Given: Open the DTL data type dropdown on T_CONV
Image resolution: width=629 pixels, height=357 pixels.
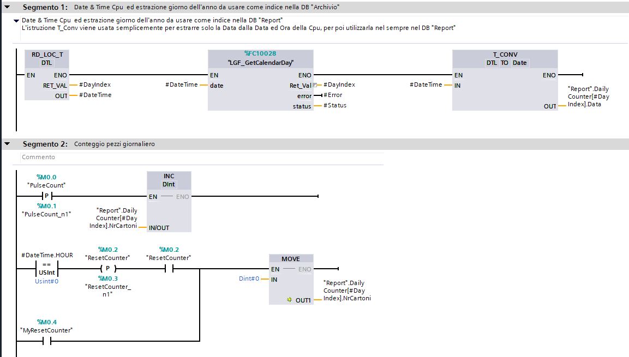Looking at the screenshot, I should pos(492,63).
